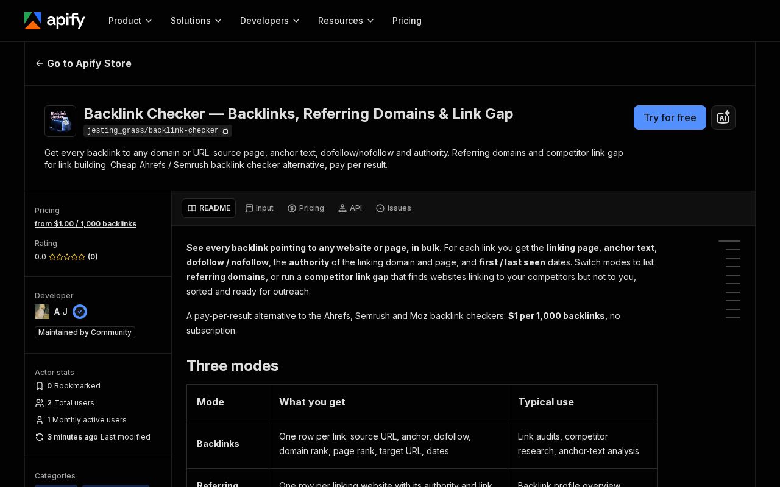780x487 pixels.
Task: Switch to the Input tab
Action: coord(259,208)
